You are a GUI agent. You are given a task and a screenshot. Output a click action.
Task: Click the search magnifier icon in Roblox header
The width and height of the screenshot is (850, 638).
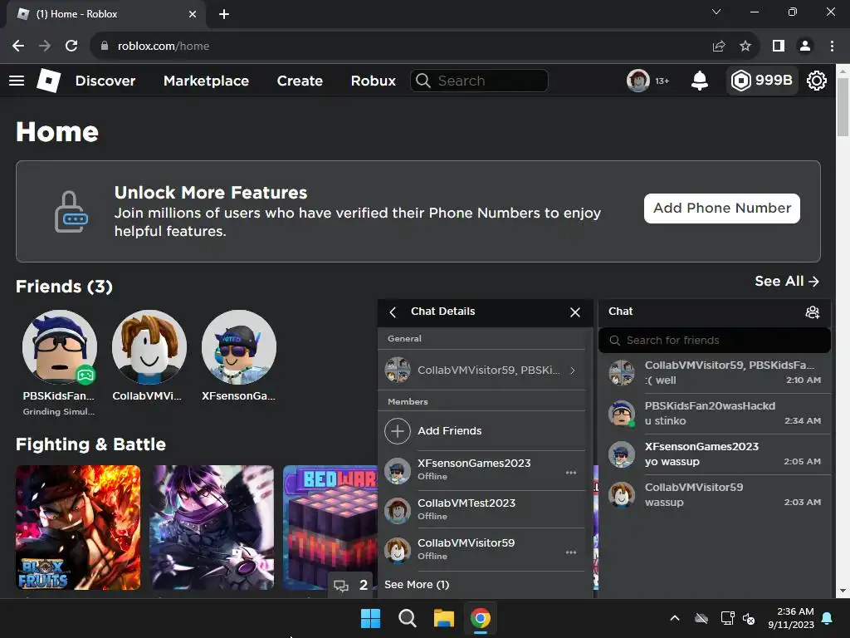[x=423, y=81]
